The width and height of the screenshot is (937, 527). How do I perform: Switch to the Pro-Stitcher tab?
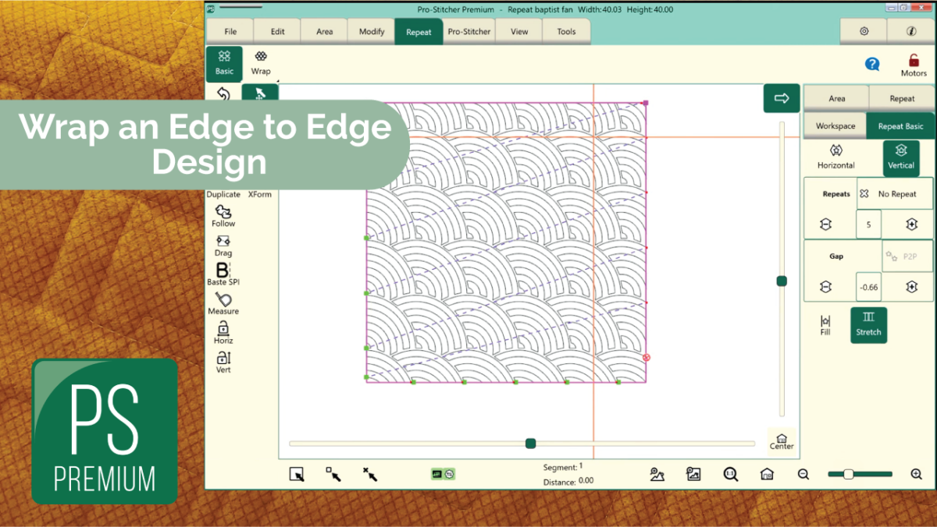point(469,31)
